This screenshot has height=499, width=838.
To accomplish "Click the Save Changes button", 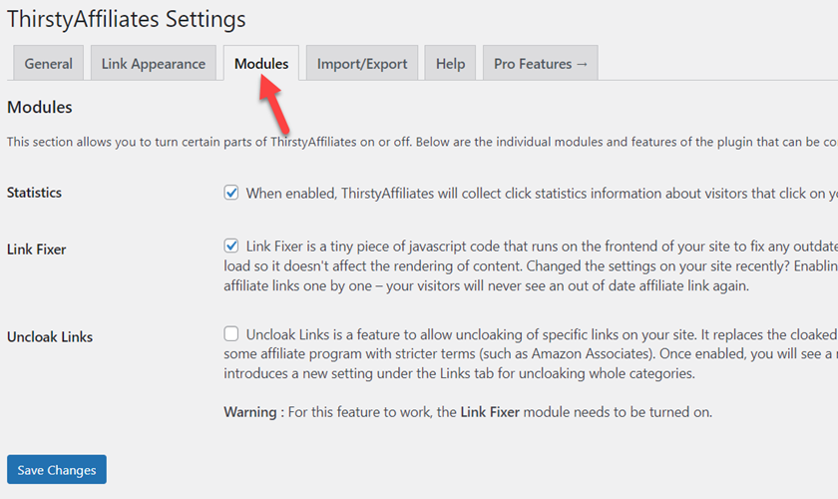I will 57,470.
